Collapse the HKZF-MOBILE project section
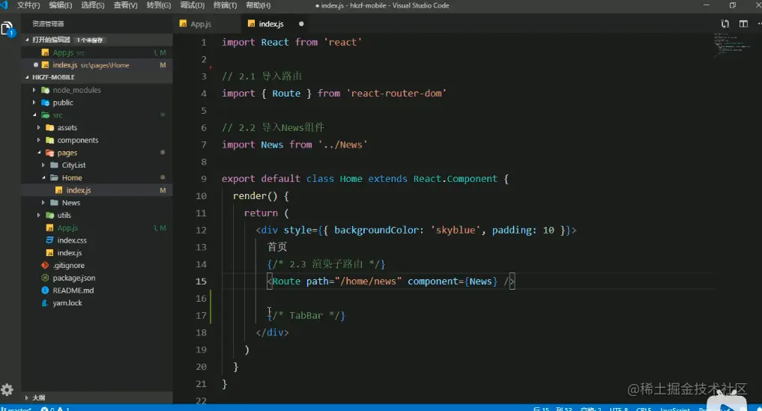The width and height of the screenshot is (762, 411). (x=27, y=77)
